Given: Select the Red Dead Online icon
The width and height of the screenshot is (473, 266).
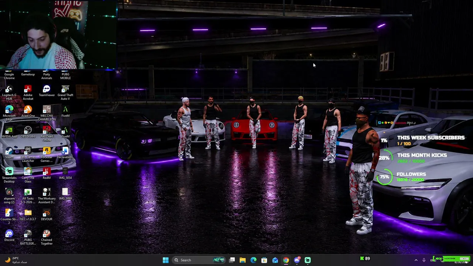Looking at the screenshot, I should 47,134.
